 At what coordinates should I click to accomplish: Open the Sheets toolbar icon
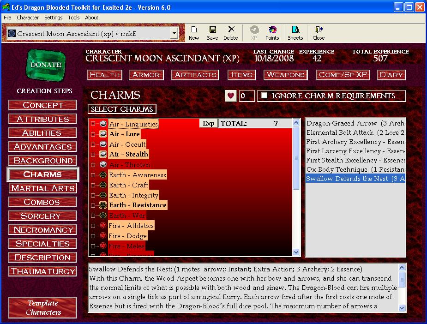pyautogui.click(x=295, y=33)
